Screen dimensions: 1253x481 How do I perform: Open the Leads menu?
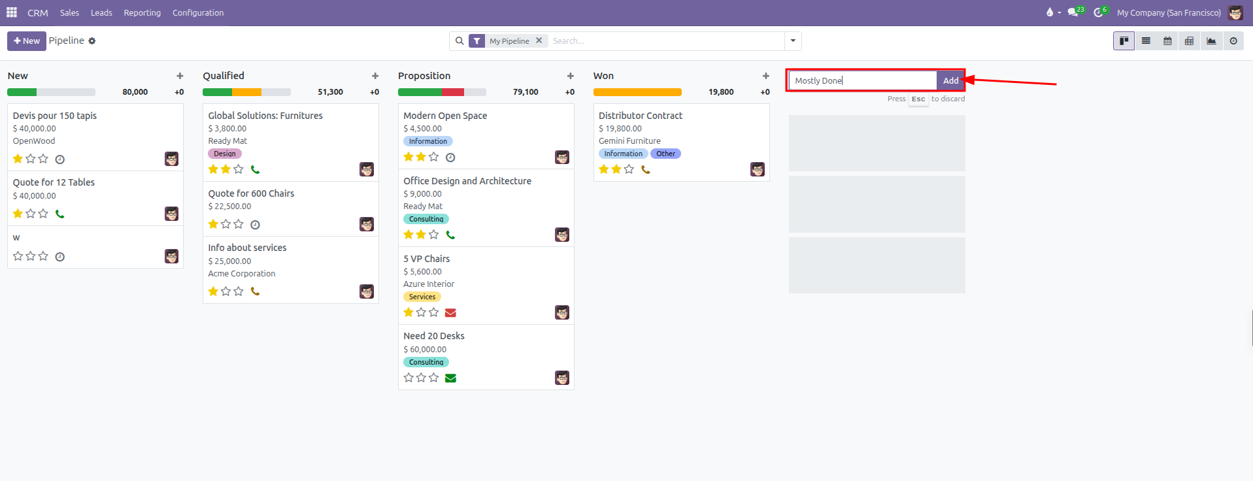click(101, 12)
